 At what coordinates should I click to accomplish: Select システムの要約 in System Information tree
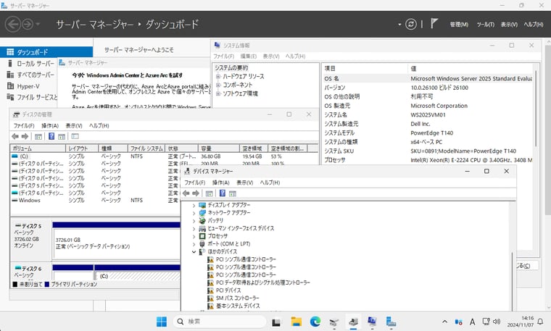pyautogui.click(x=231, y=68)
